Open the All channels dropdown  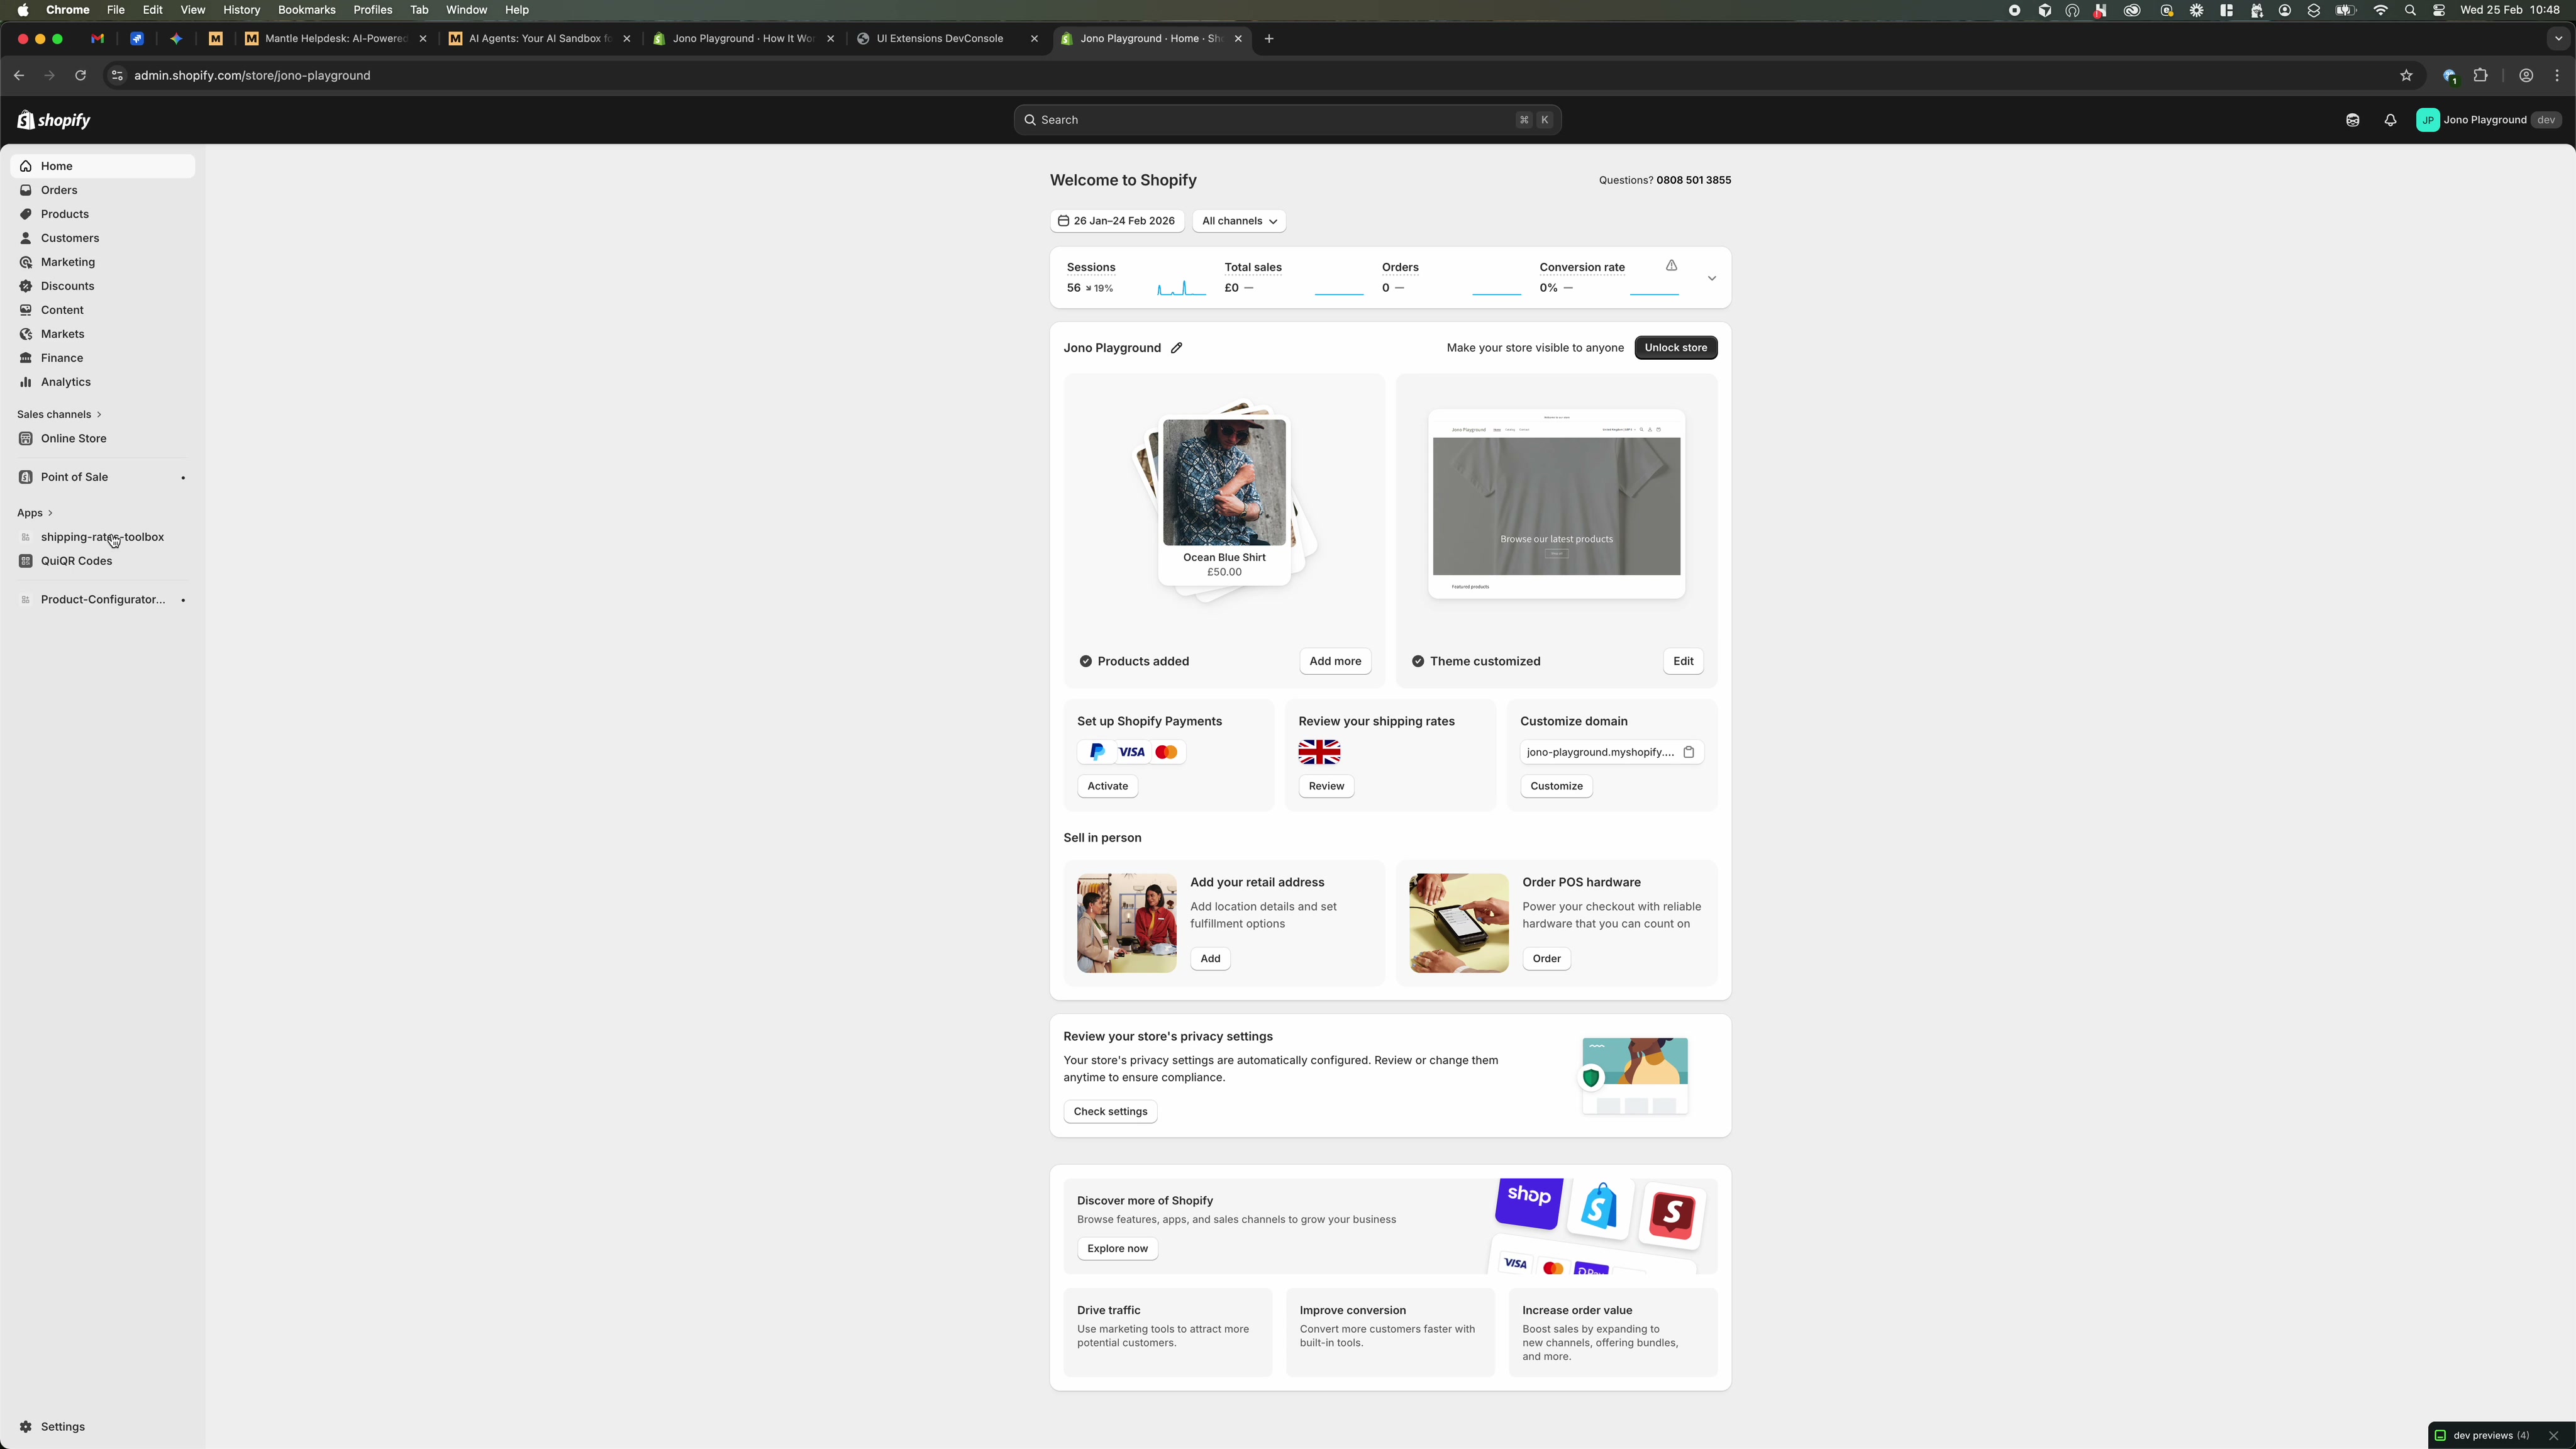pos(1239,221)
